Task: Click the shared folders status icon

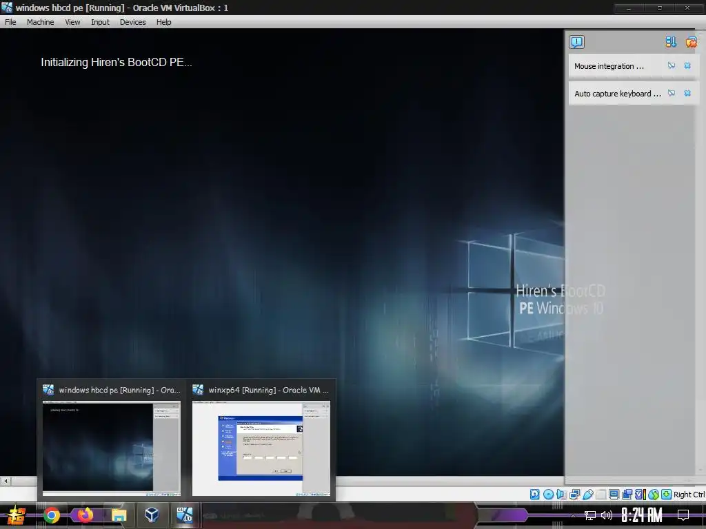Action: [x=601, y=495]
